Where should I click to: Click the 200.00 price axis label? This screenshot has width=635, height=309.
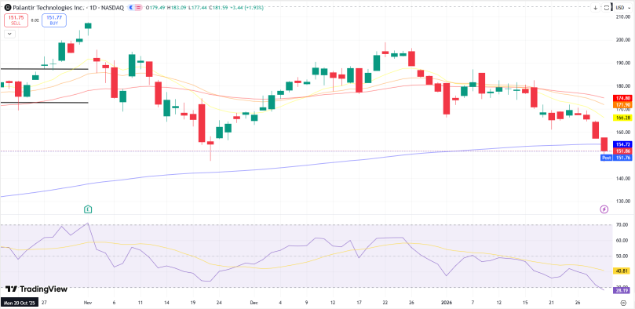(x=622, y=40)
